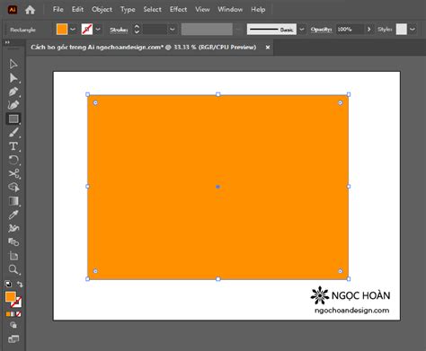Click the Home icon
The image size is (426, 351).
30,10
